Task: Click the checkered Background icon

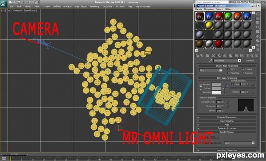Action: coord(258,23)
